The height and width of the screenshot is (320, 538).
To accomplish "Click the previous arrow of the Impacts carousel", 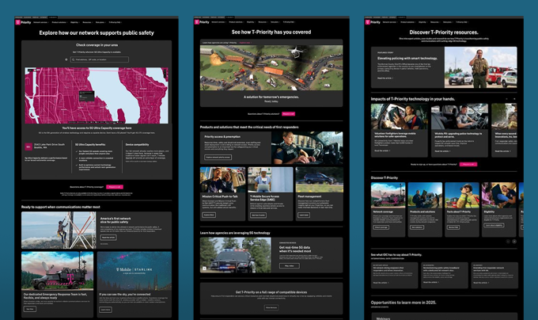I will tap(507, 99).
